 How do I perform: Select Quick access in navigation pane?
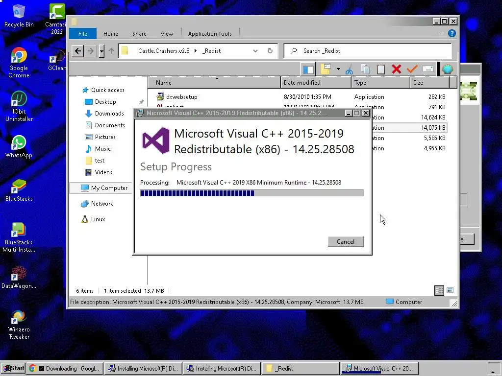103,90
